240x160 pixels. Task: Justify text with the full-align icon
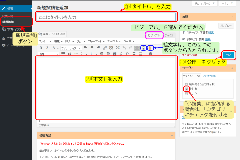(63, 54)
